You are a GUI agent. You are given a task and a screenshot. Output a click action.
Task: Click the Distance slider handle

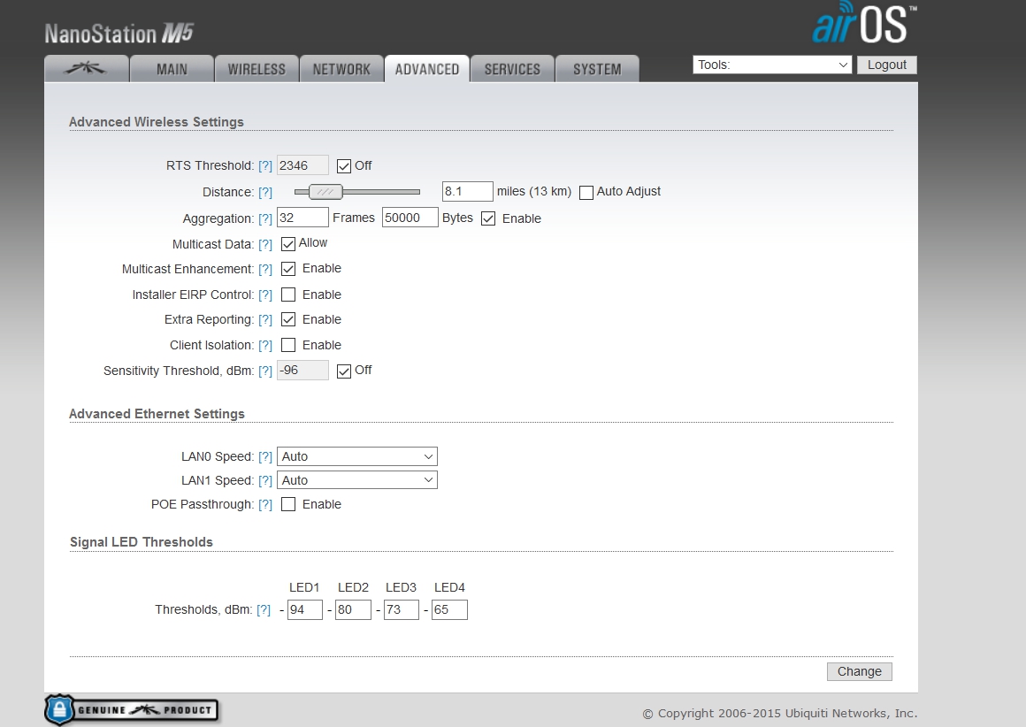pyautogui.click(x=325, y=192)
